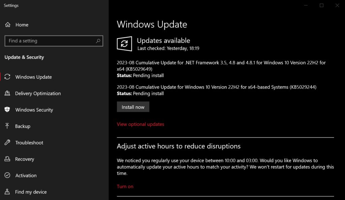Image resolution: width=345 pixels, height=200 pixels.
Task: Open Activation settings
Action: click(x=26, y=175)
